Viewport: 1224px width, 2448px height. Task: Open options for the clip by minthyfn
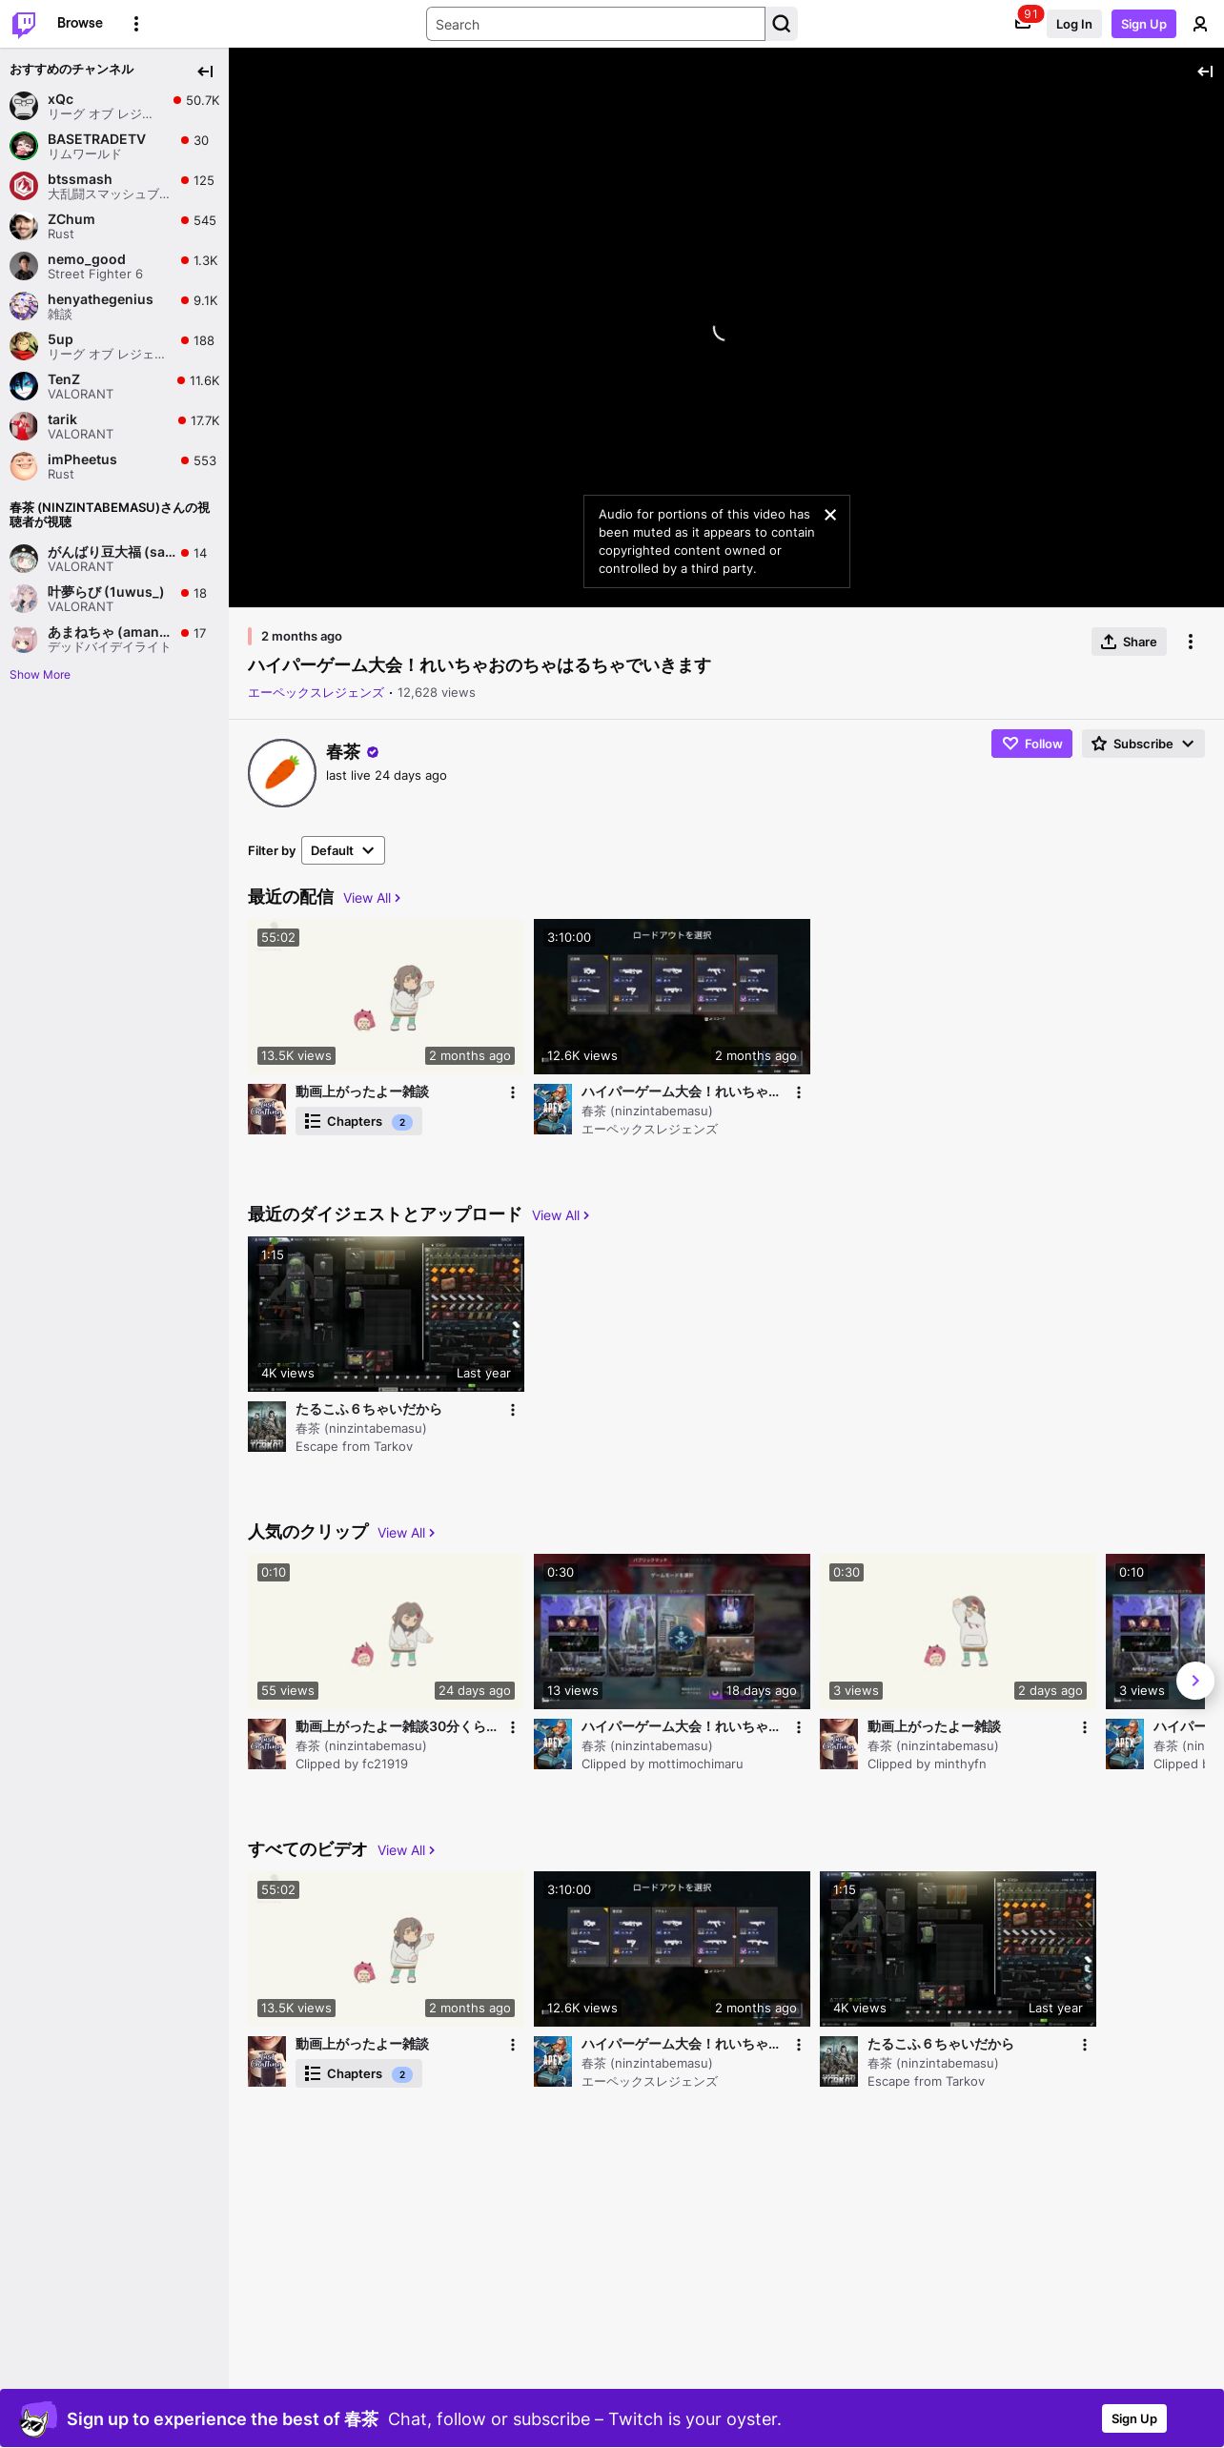pos(1085,1727)
